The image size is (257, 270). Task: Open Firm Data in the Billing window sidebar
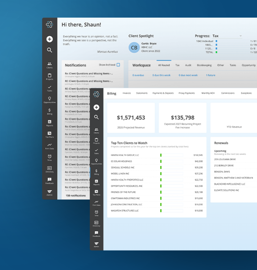click(96, 202)
